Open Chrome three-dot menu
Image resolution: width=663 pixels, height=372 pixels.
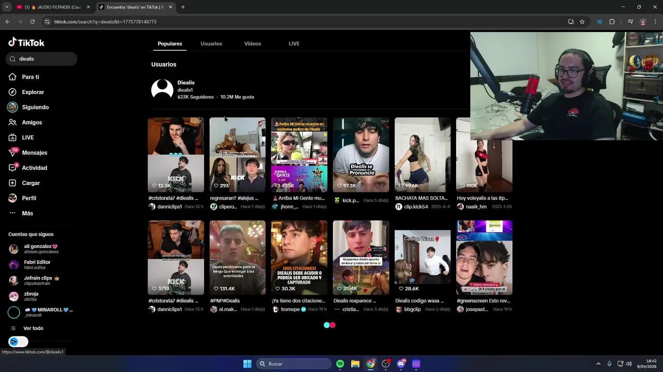click(x=656, y=22)
